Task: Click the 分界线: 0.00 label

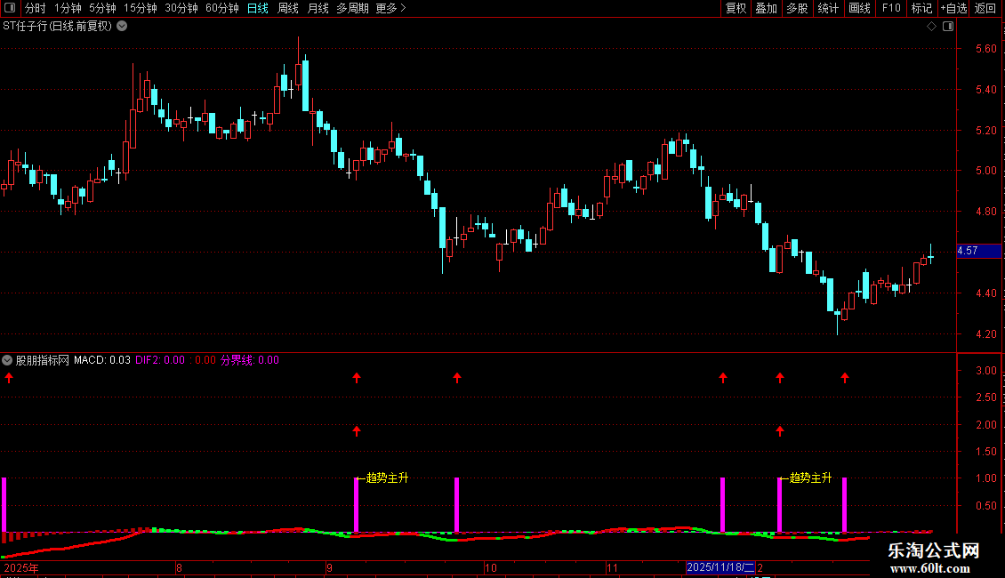Action: click(250, 360)
